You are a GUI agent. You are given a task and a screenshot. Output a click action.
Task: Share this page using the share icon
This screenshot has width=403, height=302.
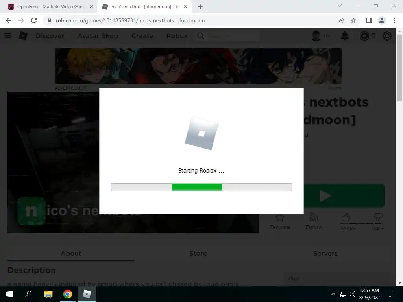click(341, 20)
